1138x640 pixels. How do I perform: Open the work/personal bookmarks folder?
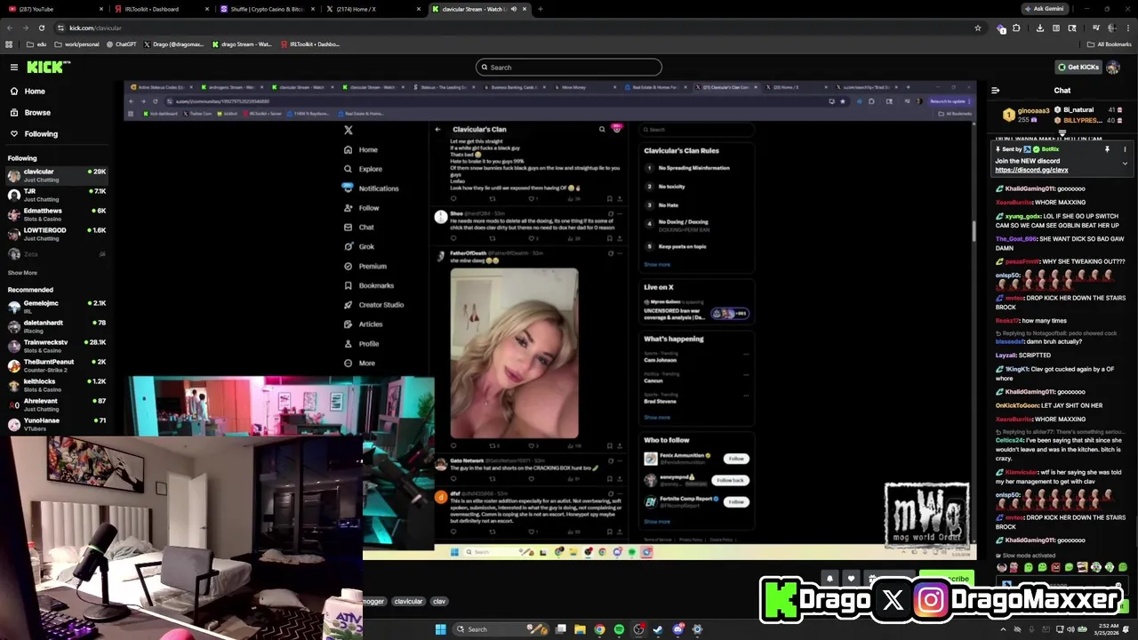[77, 44]
